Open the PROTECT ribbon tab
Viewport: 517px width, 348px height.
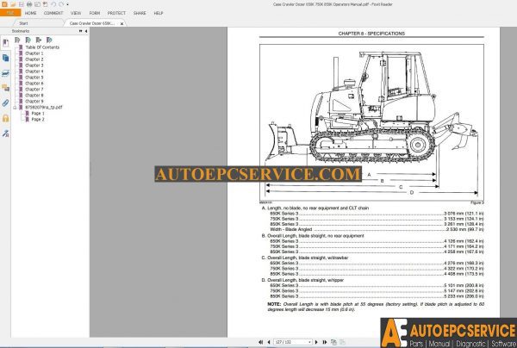[116, 13]
